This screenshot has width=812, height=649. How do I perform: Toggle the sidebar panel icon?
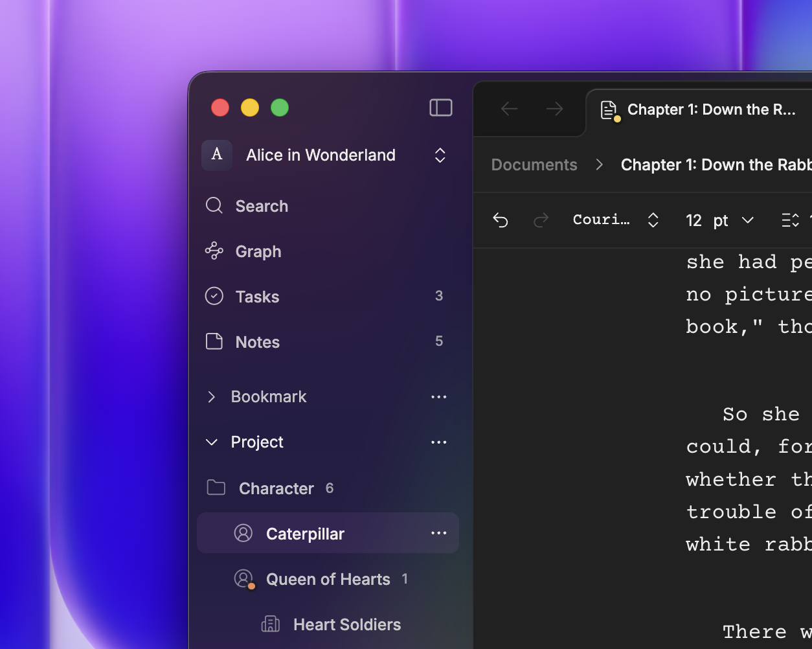tap(441, 108)
